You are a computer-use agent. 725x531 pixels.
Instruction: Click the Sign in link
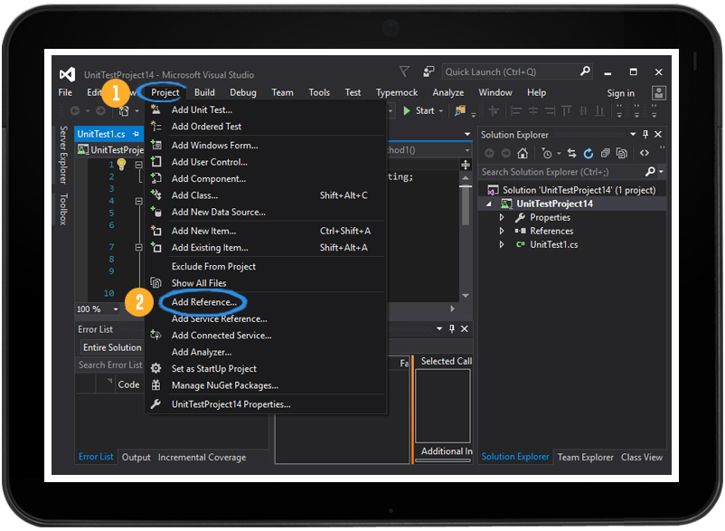[x=620, y=93]
